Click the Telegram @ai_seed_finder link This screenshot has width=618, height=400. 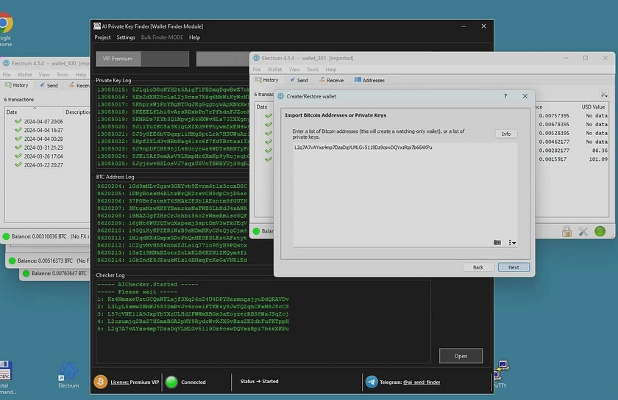point(422,382)
